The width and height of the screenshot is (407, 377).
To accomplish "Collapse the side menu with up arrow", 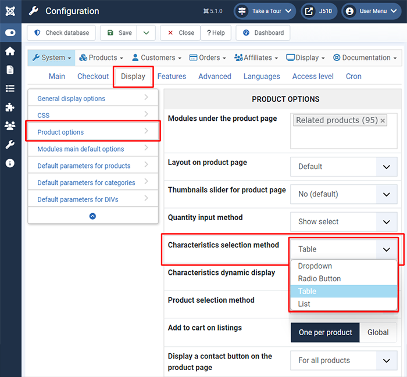I will tap(92, 216).
